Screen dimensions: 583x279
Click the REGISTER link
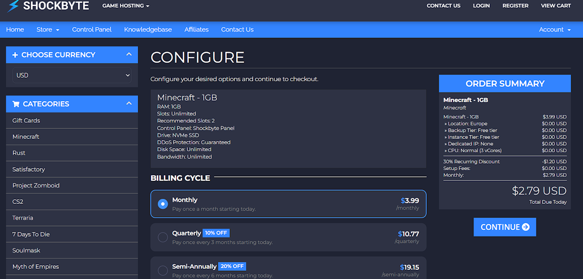(x=515, y=6)
